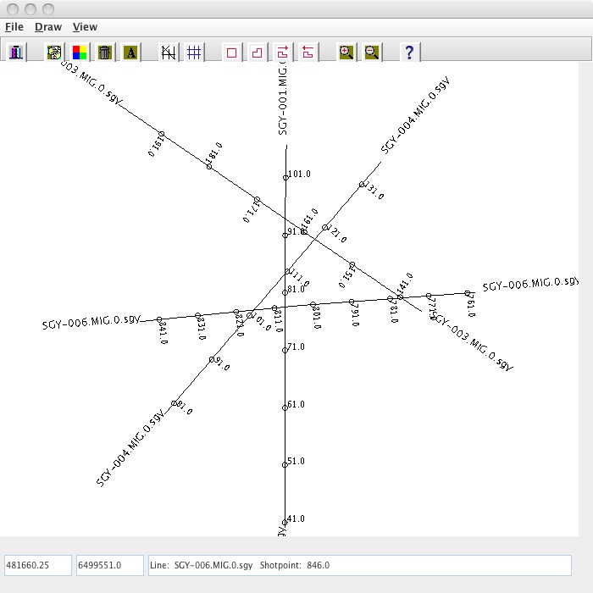Click the Line and Shotpoint status field

click(359, 565)
